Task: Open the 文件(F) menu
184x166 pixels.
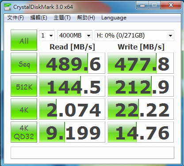Action: coord(15,18)
